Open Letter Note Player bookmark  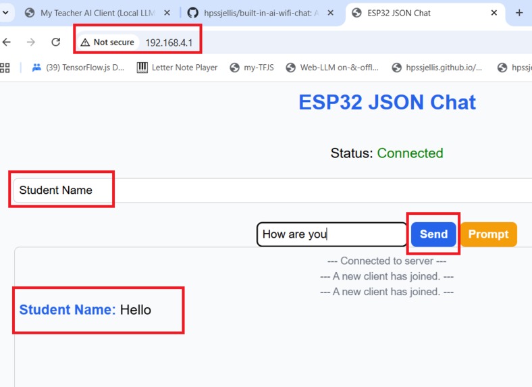point(177,68)
